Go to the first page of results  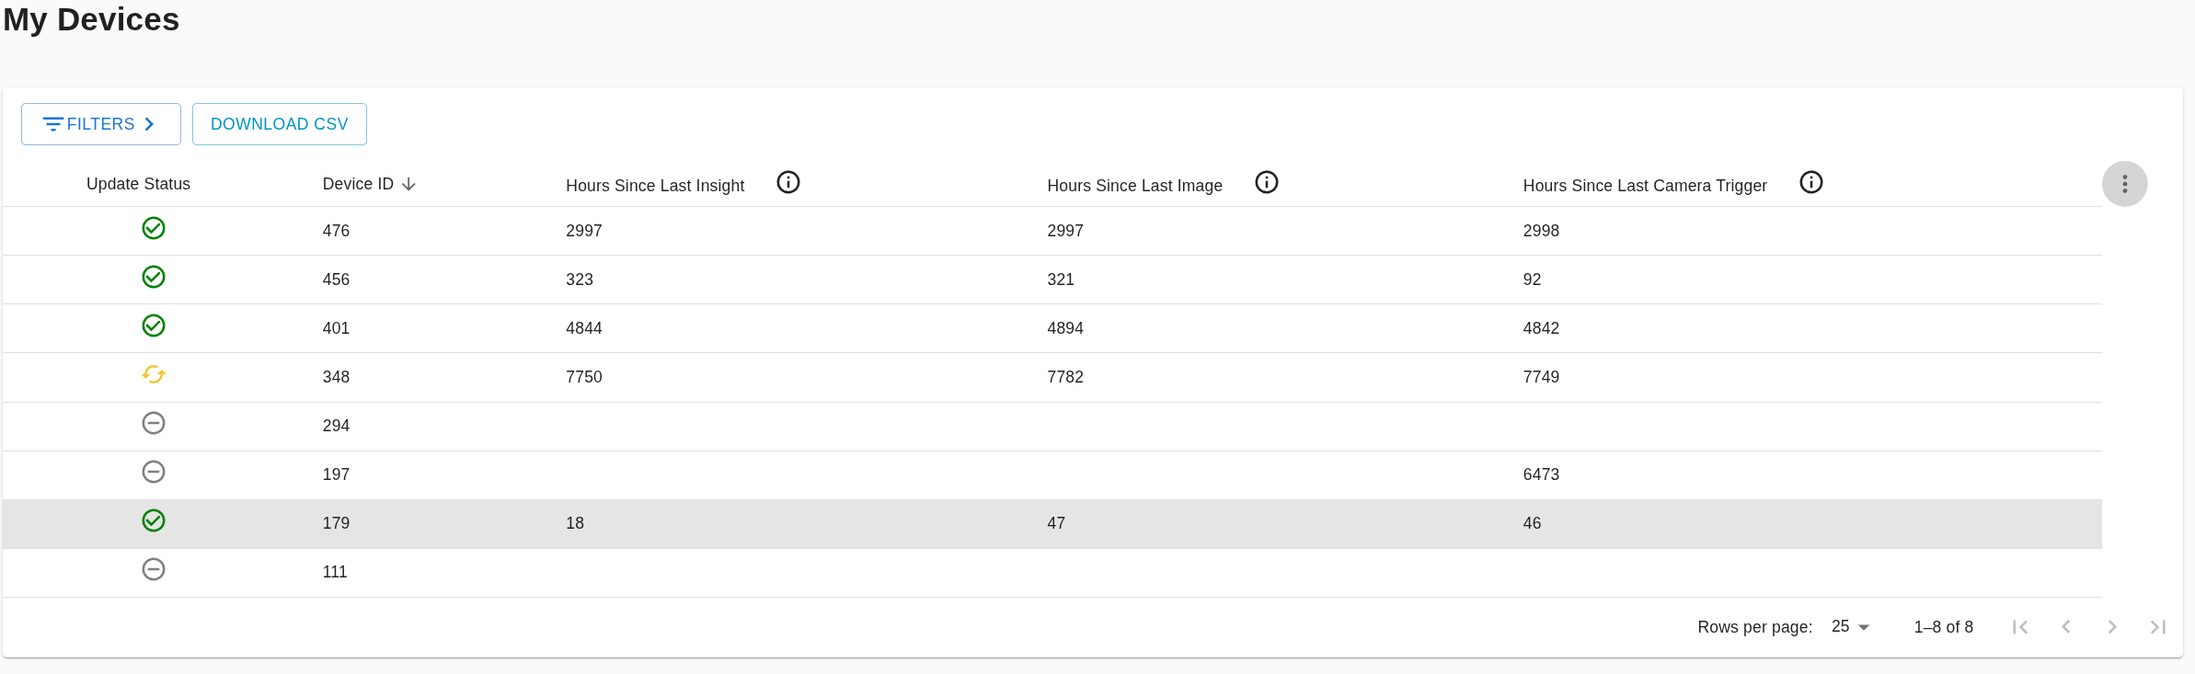pos(2020,627)
